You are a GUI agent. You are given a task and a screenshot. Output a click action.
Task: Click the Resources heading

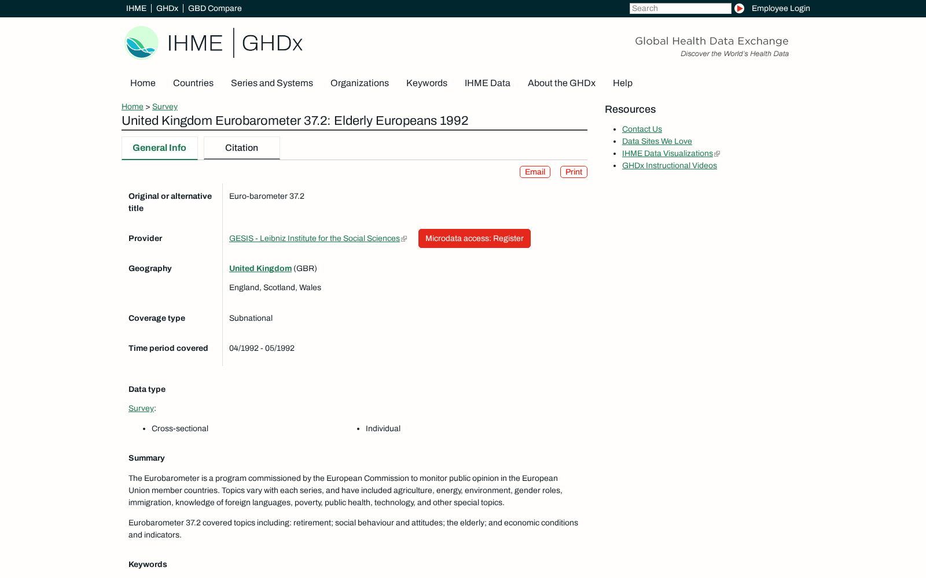click(x=630, y=109)
